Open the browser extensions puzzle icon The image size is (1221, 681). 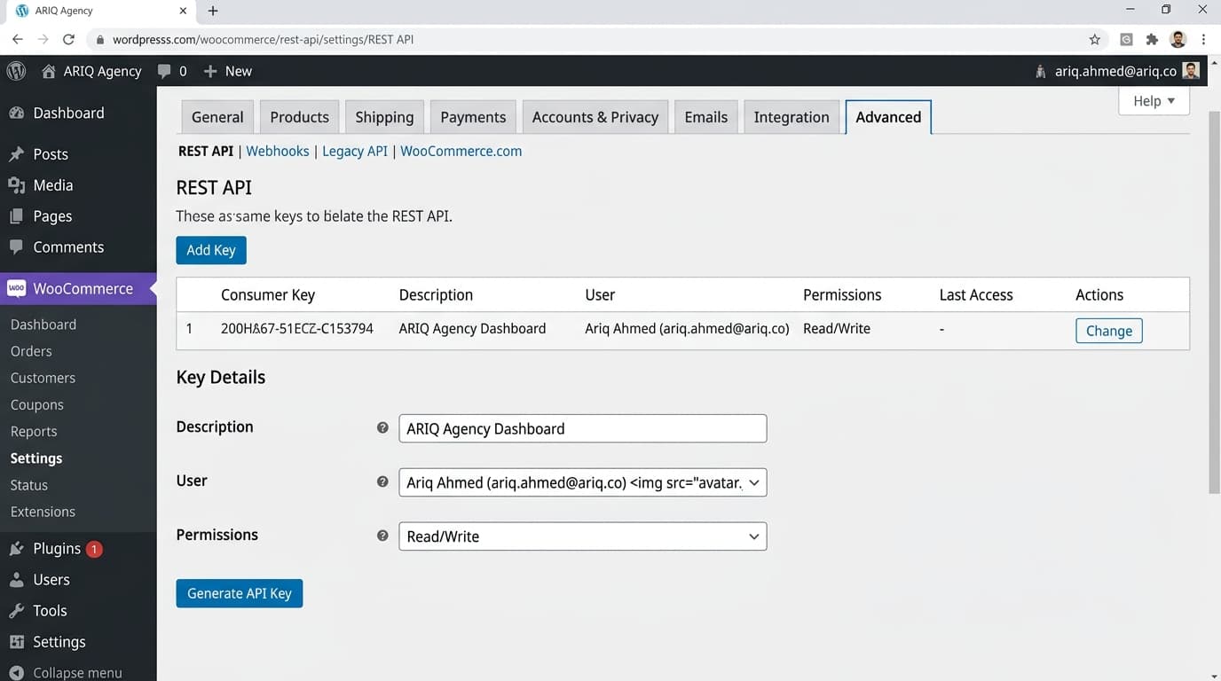point(1152,39)
